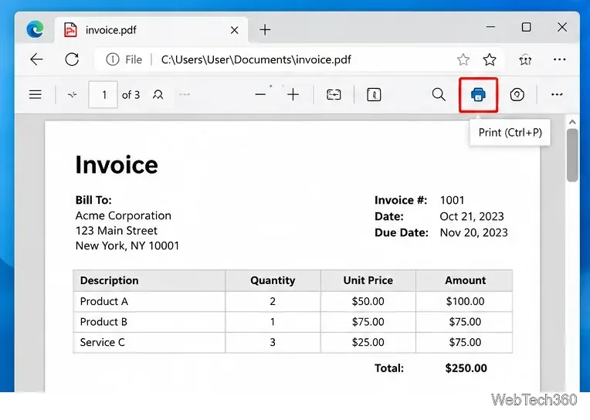This screenshot has width=590, height=420.
Task: Click the total value '$250.00'
Action: pos(466,368)
